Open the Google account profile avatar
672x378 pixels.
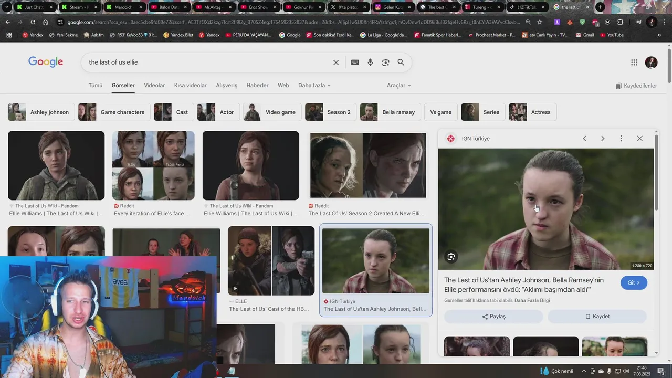tap(652, 62)
